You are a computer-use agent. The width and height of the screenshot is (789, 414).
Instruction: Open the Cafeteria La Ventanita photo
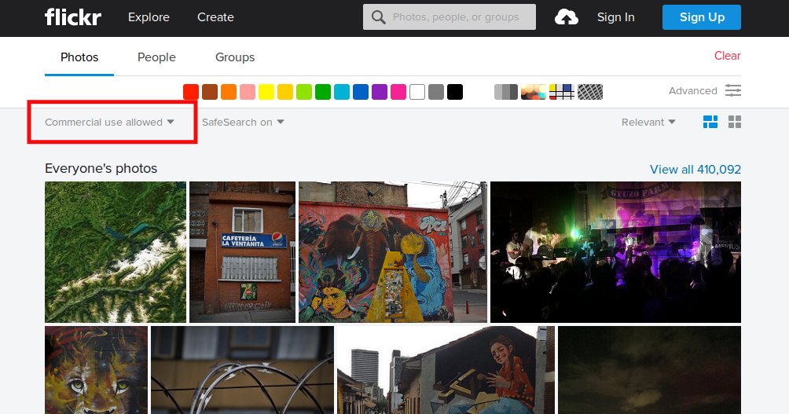pyautogui.click(x=242, y=251)
